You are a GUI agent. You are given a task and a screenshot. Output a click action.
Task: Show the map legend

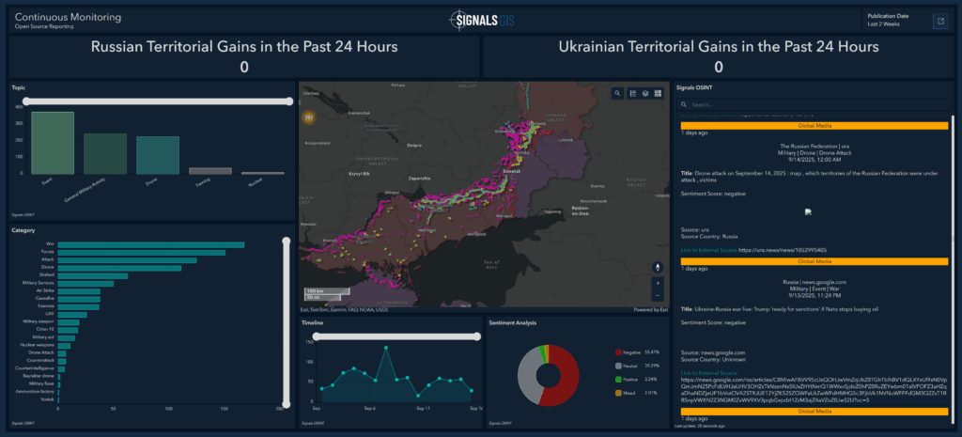coord(632,93)
